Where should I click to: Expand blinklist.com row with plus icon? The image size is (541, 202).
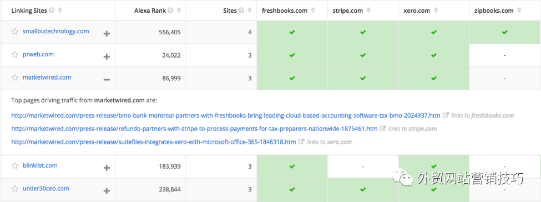(x=107, y=168)
